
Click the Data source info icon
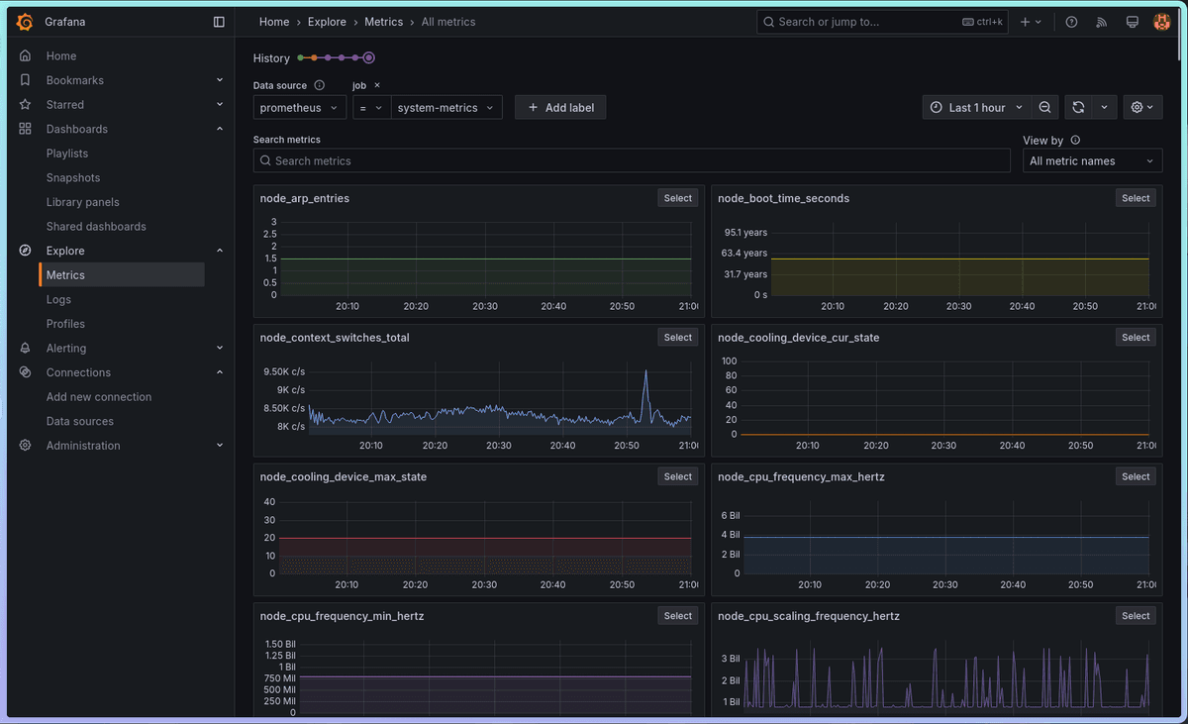coord(319,85)
